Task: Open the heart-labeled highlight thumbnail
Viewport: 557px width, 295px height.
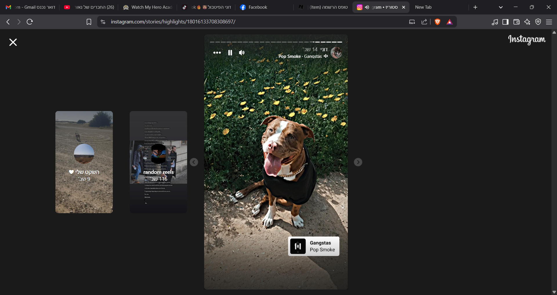Action: pyautogui.click(x=84, y=162)
